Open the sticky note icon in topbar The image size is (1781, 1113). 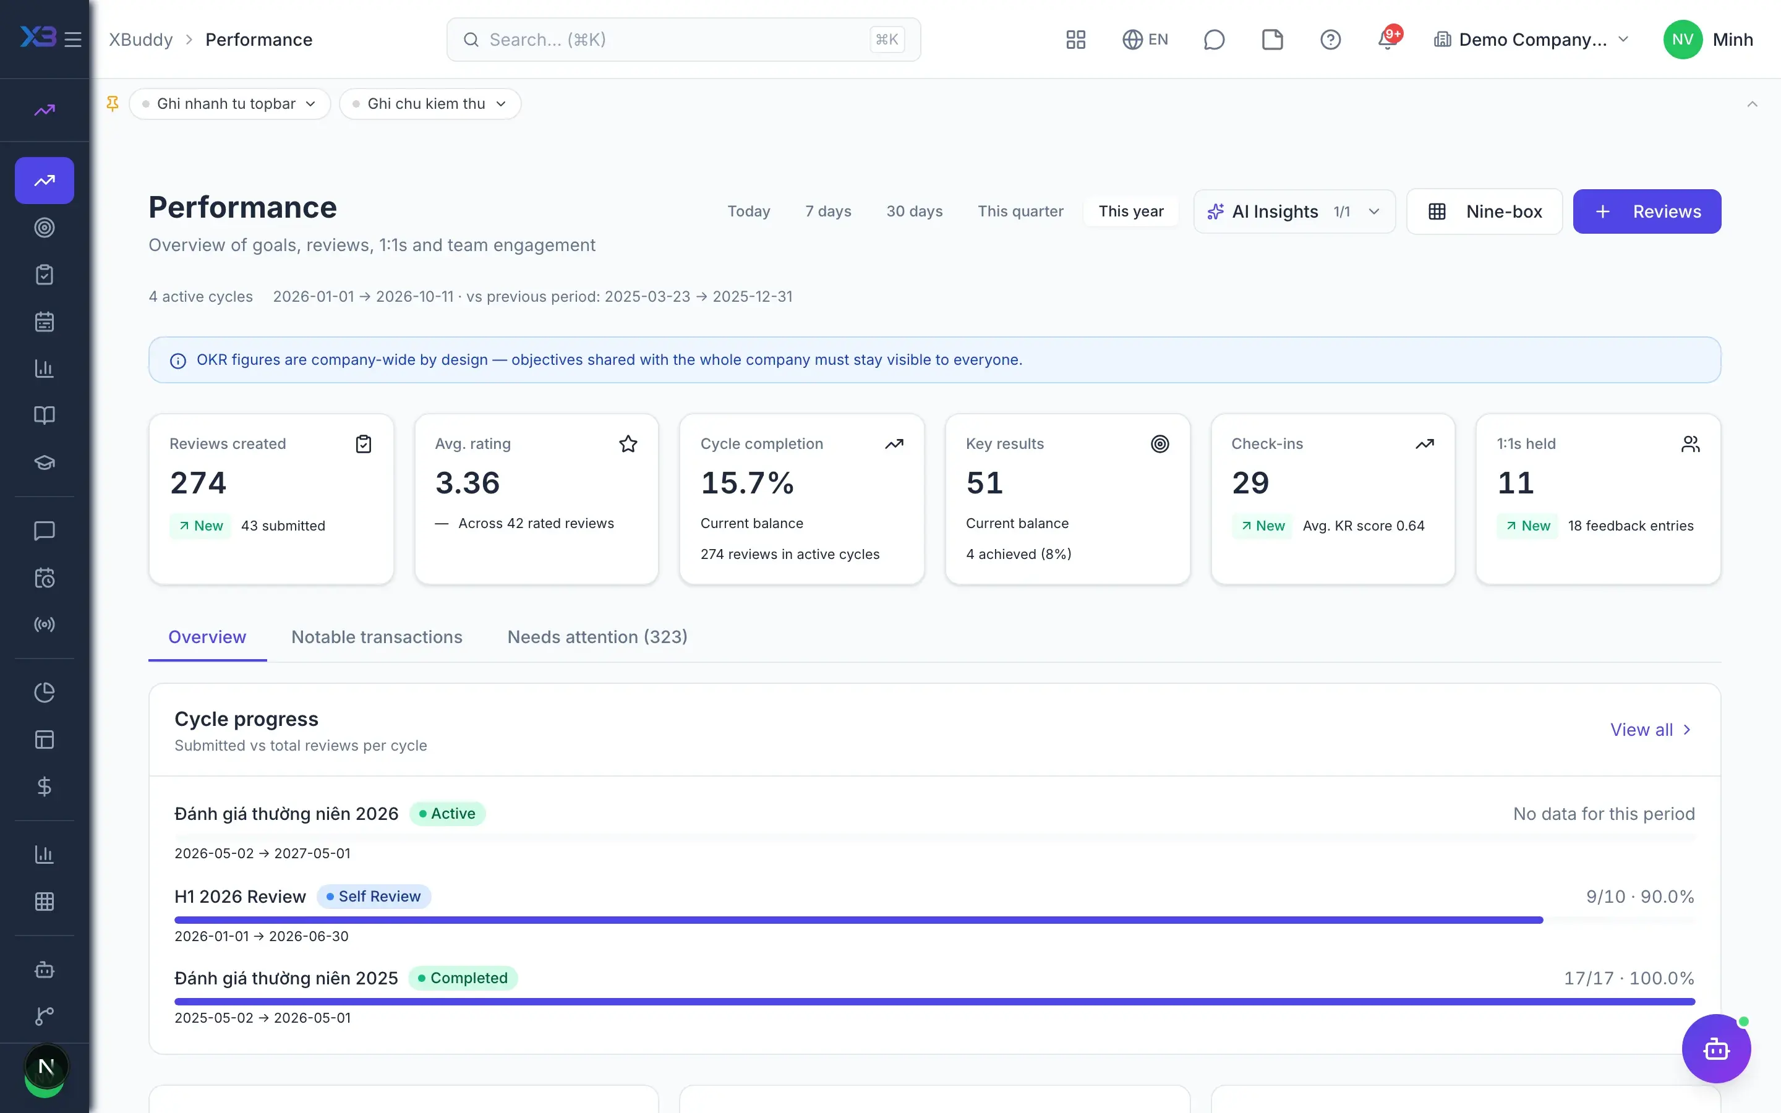[x=1273, y=40]
